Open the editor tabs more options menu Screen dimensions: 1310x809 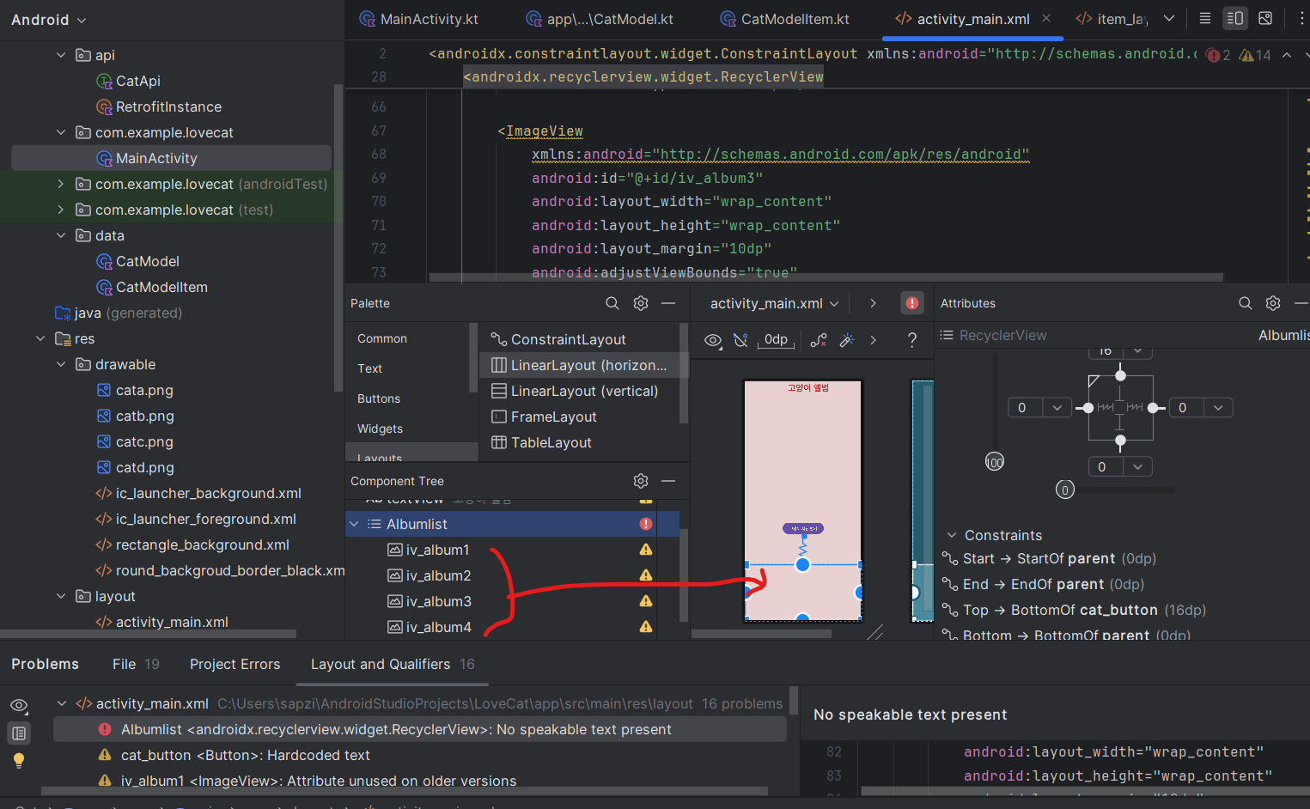click(1302, 18)
